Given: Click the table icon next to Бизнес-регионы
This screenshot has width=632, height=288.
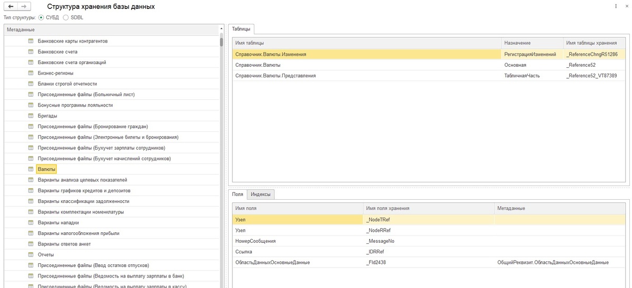Looking at the screenshot, I should click(x=31, y=73).
